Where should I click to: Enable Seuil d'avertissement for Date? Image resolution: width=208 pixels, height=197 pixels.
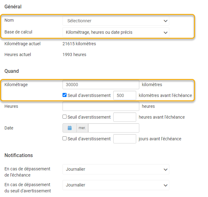pyautogui.click(x=65, y=139)
